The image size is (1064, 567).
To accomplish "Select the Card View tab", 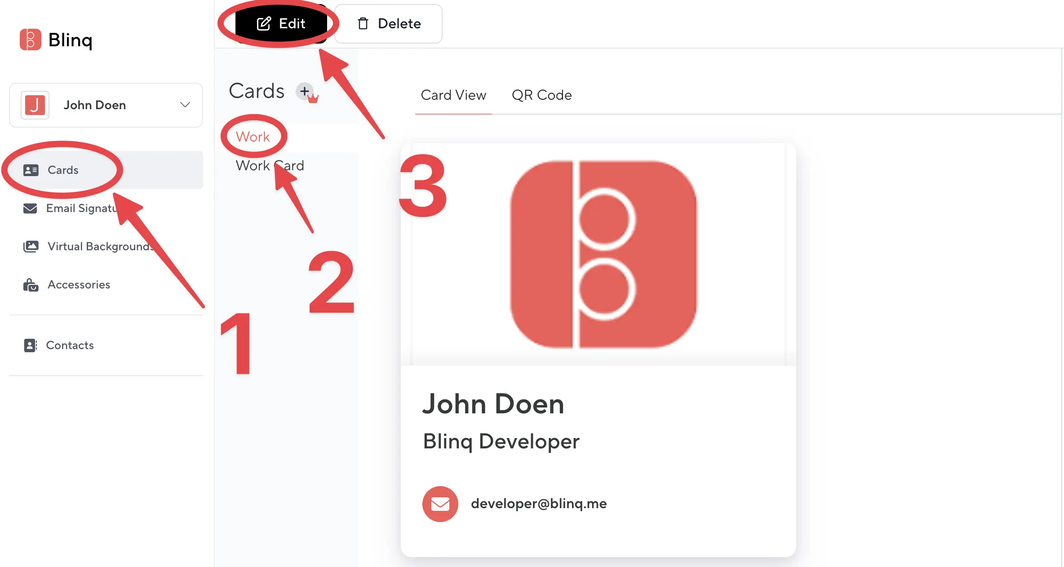I will click(453, 95).
